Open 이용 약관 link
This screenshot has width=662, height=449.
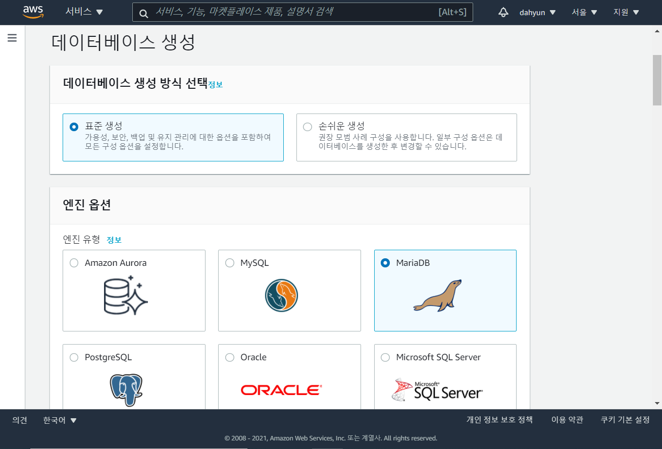coord(567,420)
